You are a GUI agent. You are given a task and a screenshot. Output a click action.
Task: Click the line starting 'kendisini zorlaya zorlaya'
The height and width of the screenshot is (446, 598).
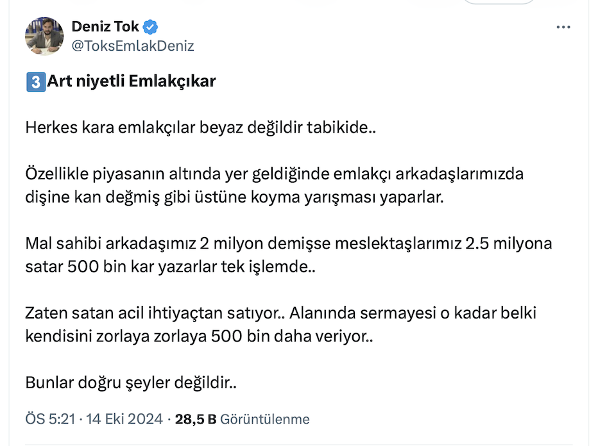click(199, 336)
